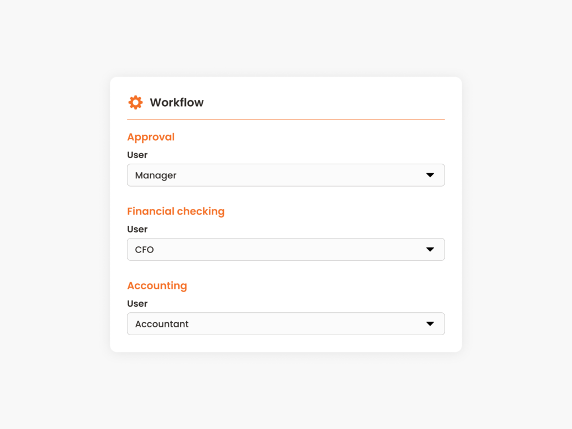
Task: Click the dropdown arrow on the Manager field
Action: [x=430, y=175]
